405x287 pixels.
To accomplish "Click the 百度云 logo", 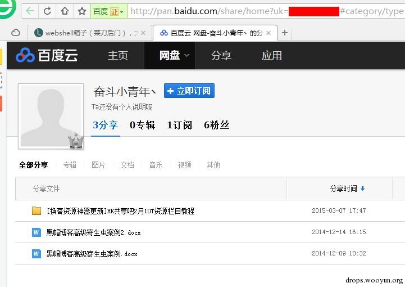I will [47, 55].
